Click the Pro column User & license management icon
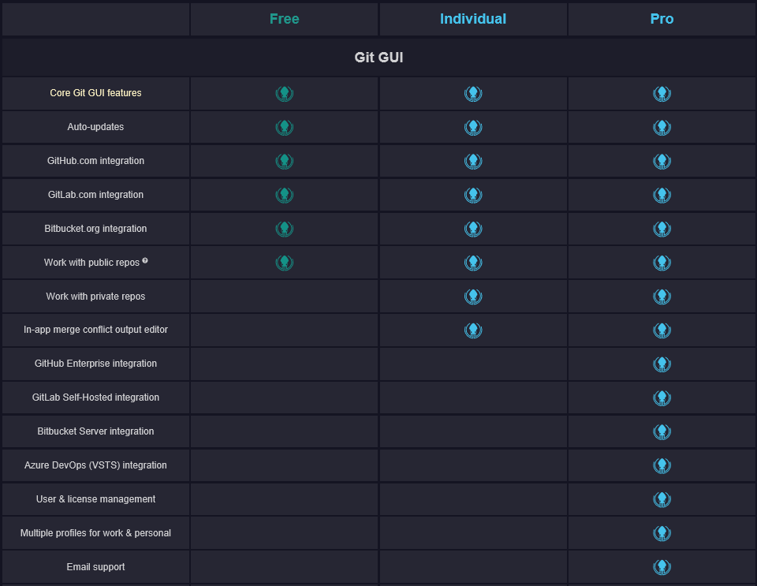 (x=662, y=499)
